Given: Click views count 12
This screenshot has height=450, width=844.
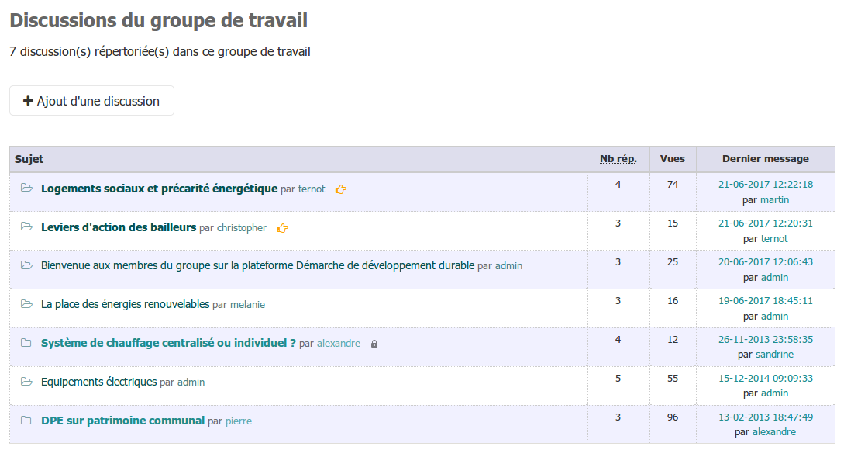Looking at the screenshot, I should click(673, 340).
